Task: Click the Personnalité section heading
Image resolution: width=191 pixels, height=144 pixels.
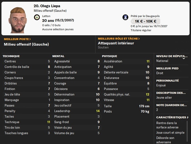Action: pyautogui.click(x=167, y=81)
